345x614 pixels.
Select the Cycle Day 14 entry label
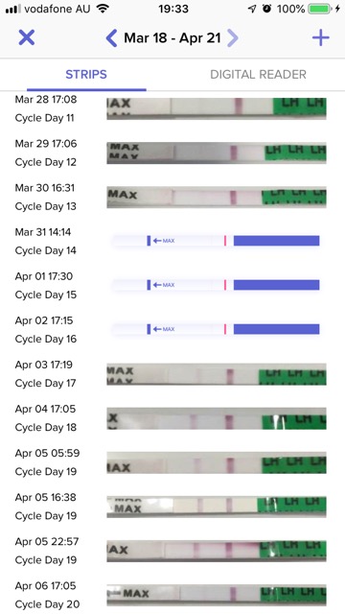[45, 250]
